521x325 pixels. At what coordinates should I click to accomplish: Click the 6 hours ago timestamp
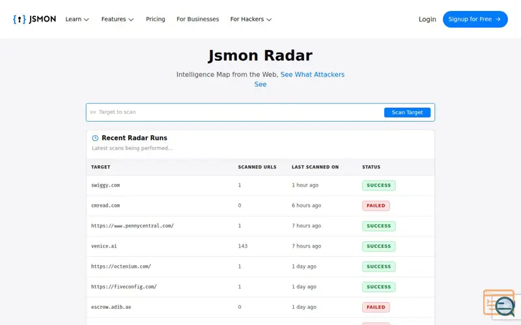[306, 205]
